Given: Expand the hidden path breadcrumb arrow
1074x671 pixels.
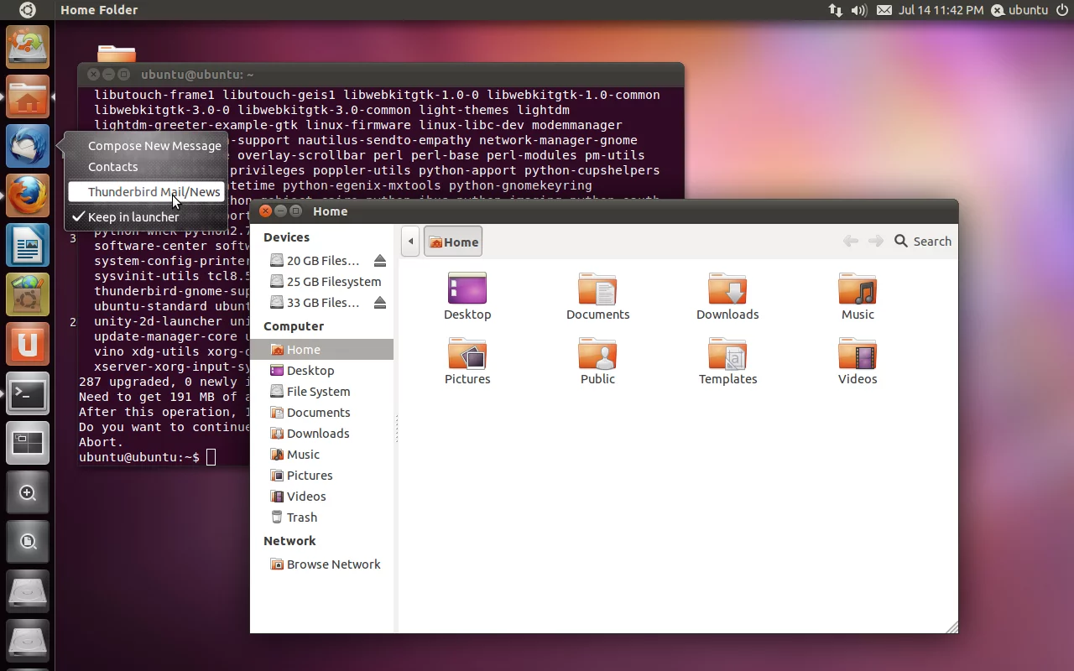Looking at the screenshot, I should 410,242.
